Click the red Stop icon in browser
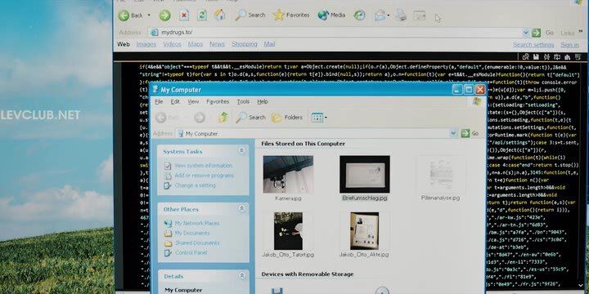This screenshot has width=589, height=294. point(184,16)
